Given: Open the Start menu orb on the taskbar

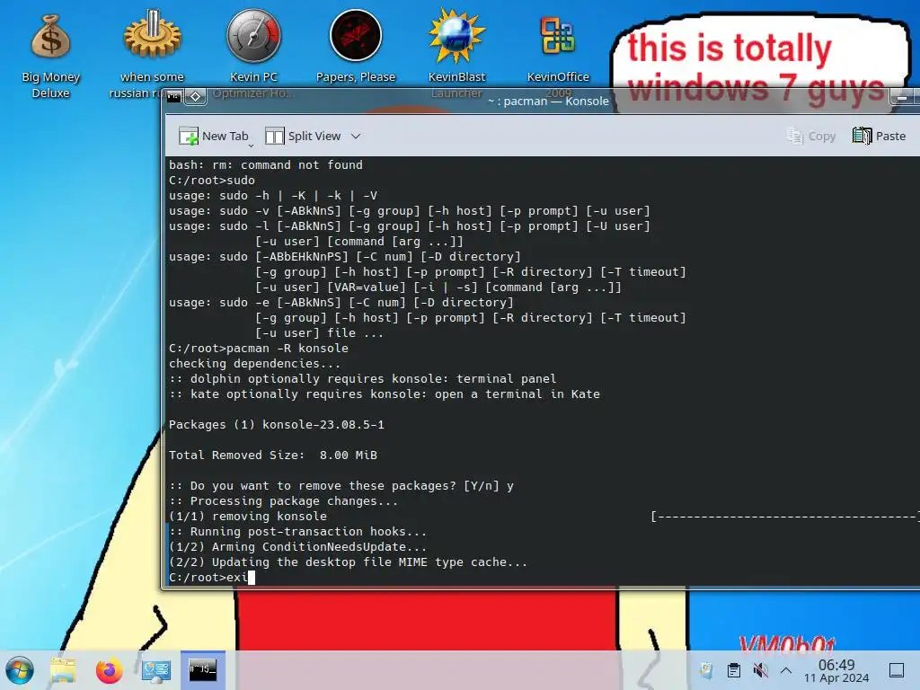Looking at the screenshot, I should point(20,670).
